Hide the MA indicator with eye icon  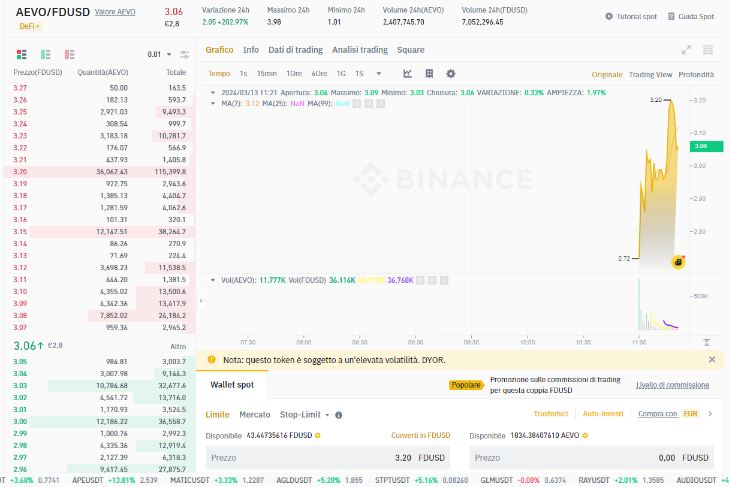357,104
